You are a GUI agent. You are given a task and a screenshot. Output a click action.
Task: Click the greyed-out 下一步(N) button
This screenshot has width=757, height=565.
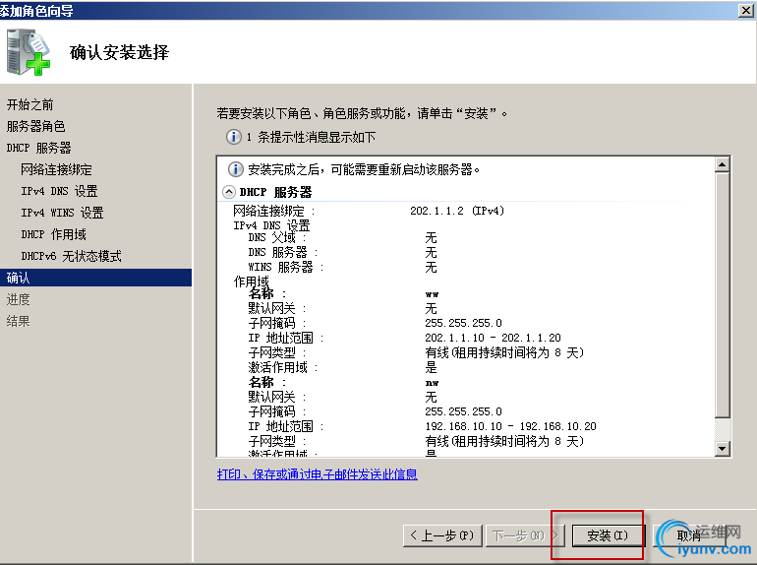tap(524, 535)
